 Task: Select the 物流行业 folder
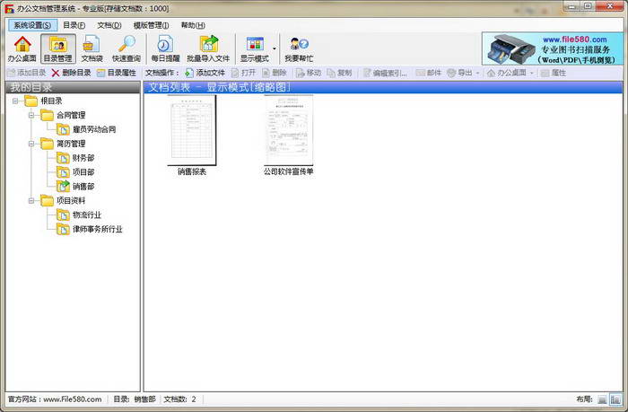coord(87,215)
